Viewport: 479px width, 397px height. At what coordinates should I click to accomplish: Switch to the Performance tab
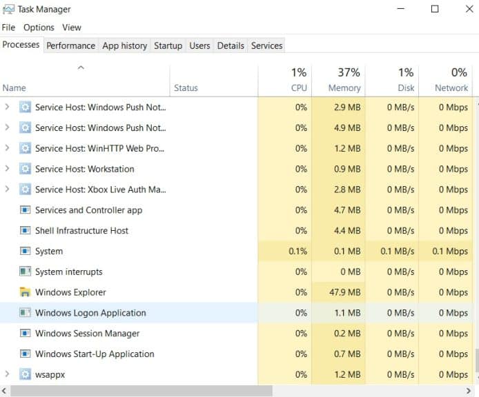coord(71,45)
